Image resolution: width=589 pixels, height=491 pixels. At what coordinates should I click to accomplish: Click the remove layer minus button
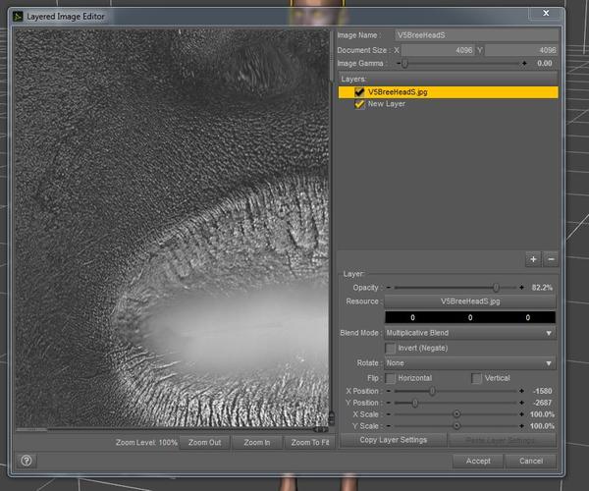point(551,259)
